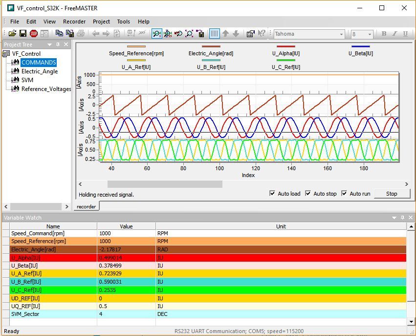Select the XY zoom magnifier icon
Screen dimensions: 416x336
[x=167, y=33]
